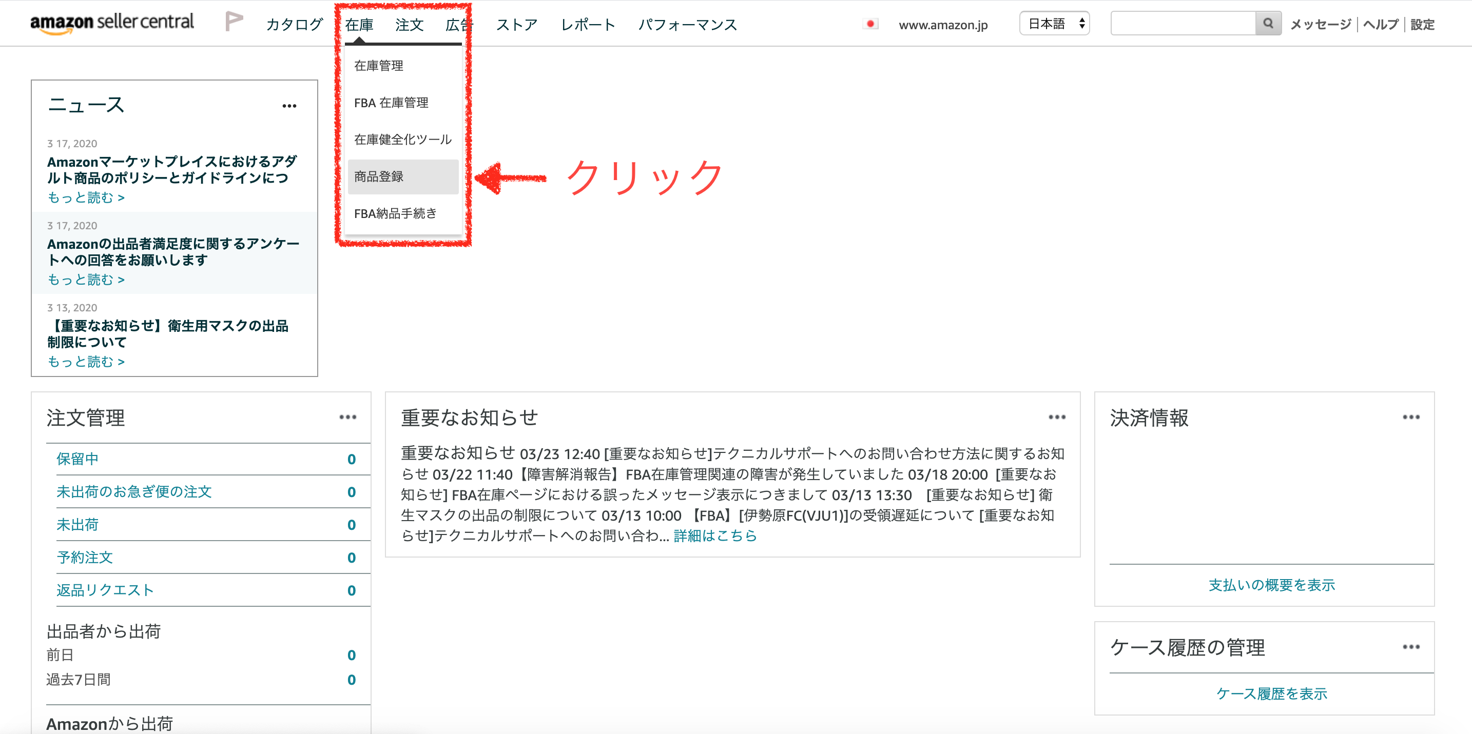This screenshot has height=734, width=1472.
Task: Click the Japan flag marketplace icon
Action: 870,24
